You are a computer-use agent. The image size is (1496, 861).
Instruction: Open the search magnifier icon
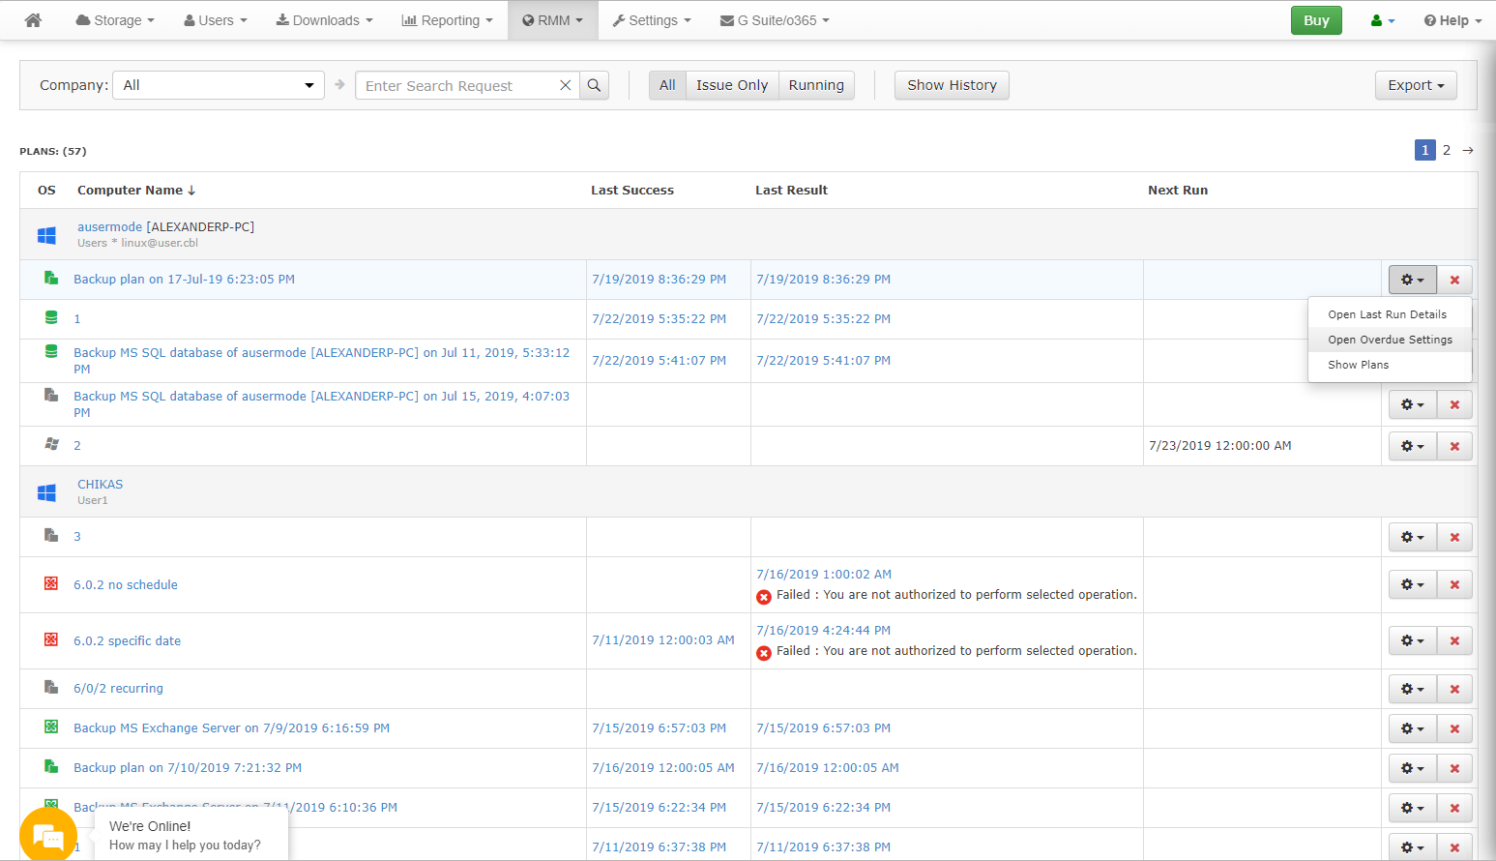point(594,85)
